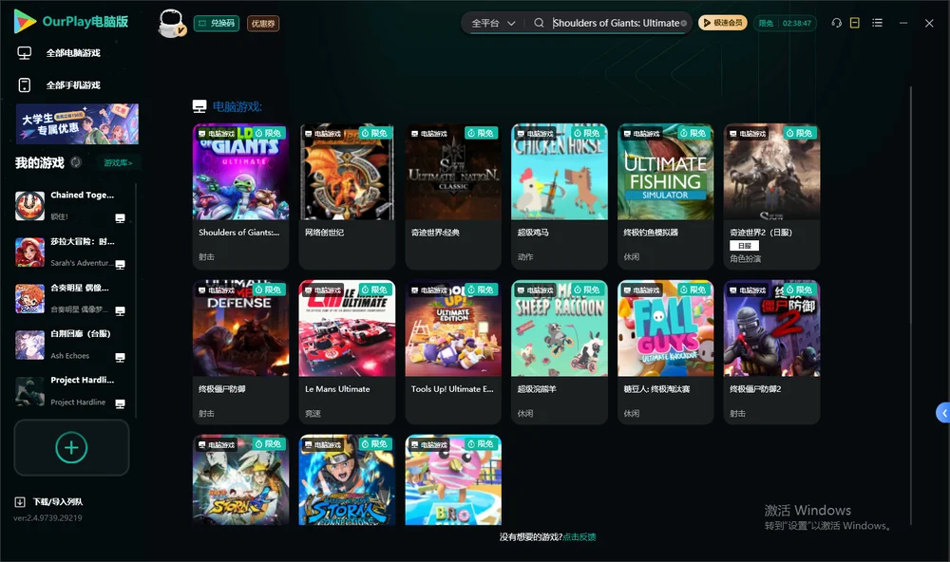Screen dimensions: 950x562
Task: Click the download queue icon
Action: tap(20, 502)
